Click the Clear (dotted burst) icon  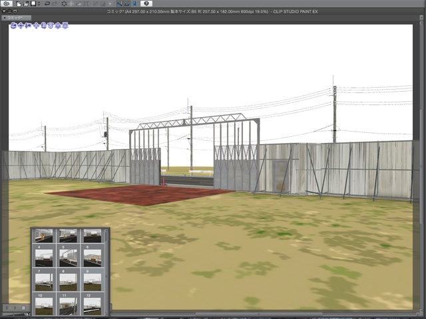64,4
